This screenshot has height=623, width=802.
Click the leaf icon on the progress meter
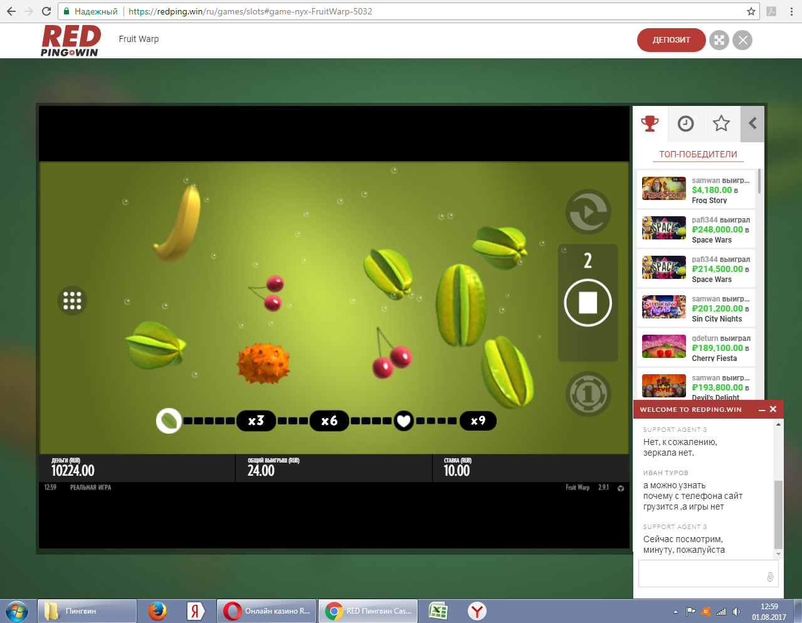coord(169,421)
